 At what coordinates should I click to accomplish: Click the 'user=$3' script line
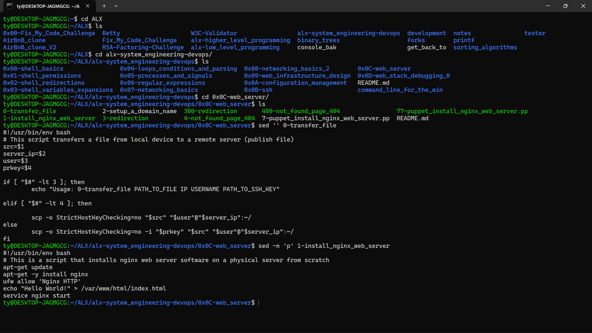coord(15,161)
